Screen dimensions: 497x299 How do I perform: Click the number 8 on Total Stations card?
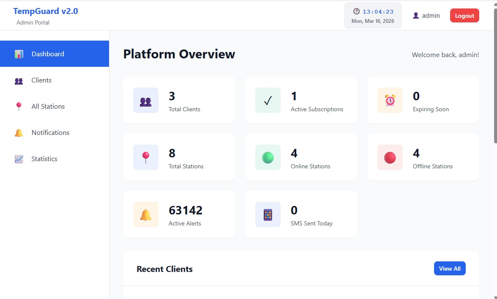point(172,153)
